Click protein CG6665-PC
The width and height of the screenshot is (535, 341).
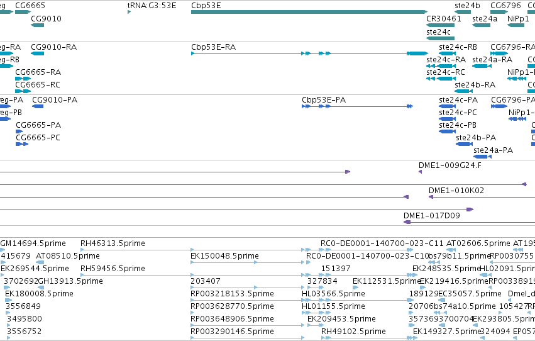tap(22, 144)
